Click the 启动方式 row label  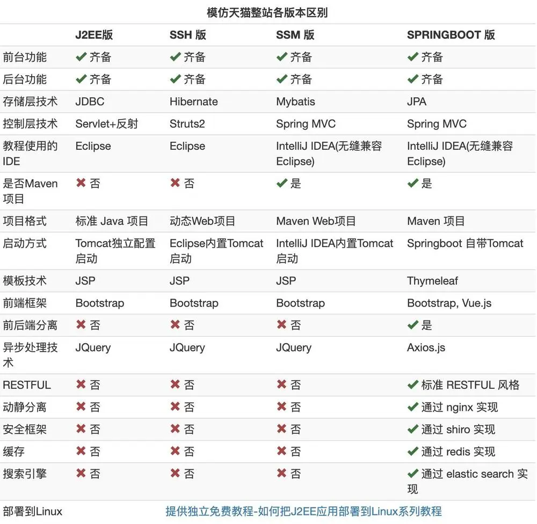point(24,243)
